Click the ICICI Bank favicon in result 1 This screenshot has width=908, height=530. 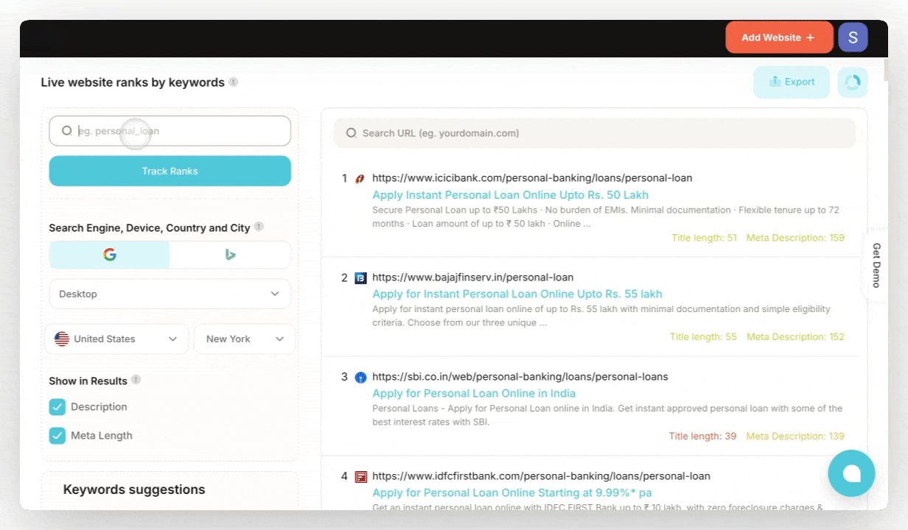coord(360,178)
